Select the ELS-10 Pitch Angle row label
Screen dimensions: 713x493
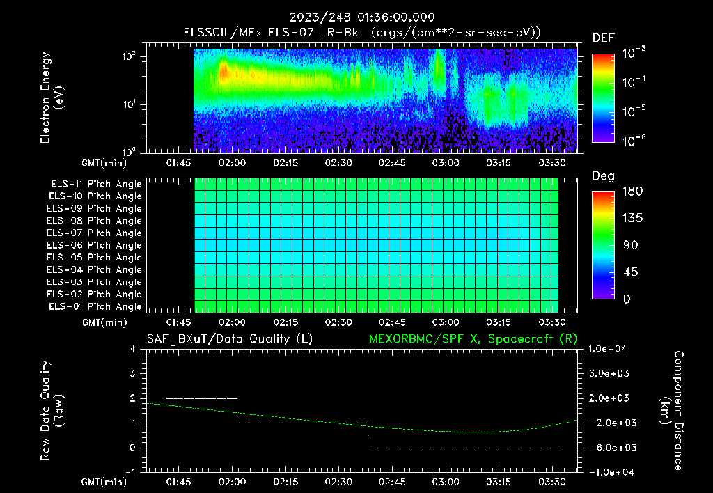tap(95, 196)
